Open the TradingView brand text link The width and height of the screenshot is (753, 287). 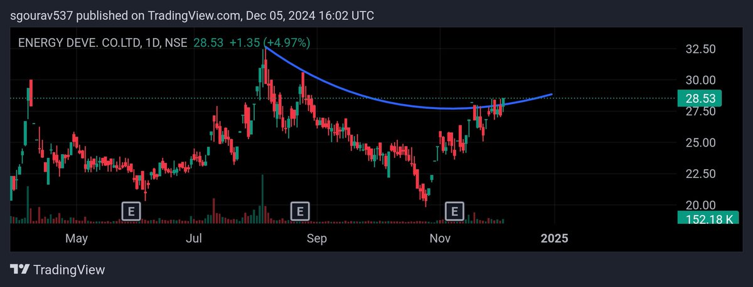point(69,270)
